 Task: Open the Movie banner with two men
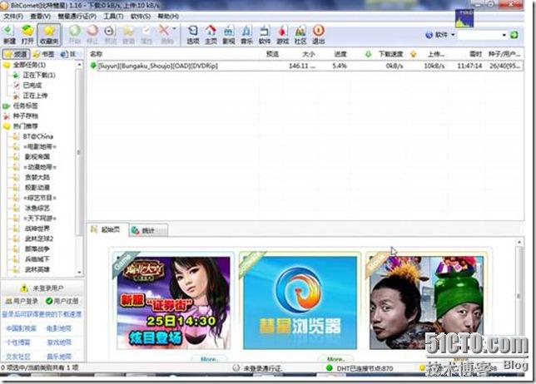[x=426, y=303]
